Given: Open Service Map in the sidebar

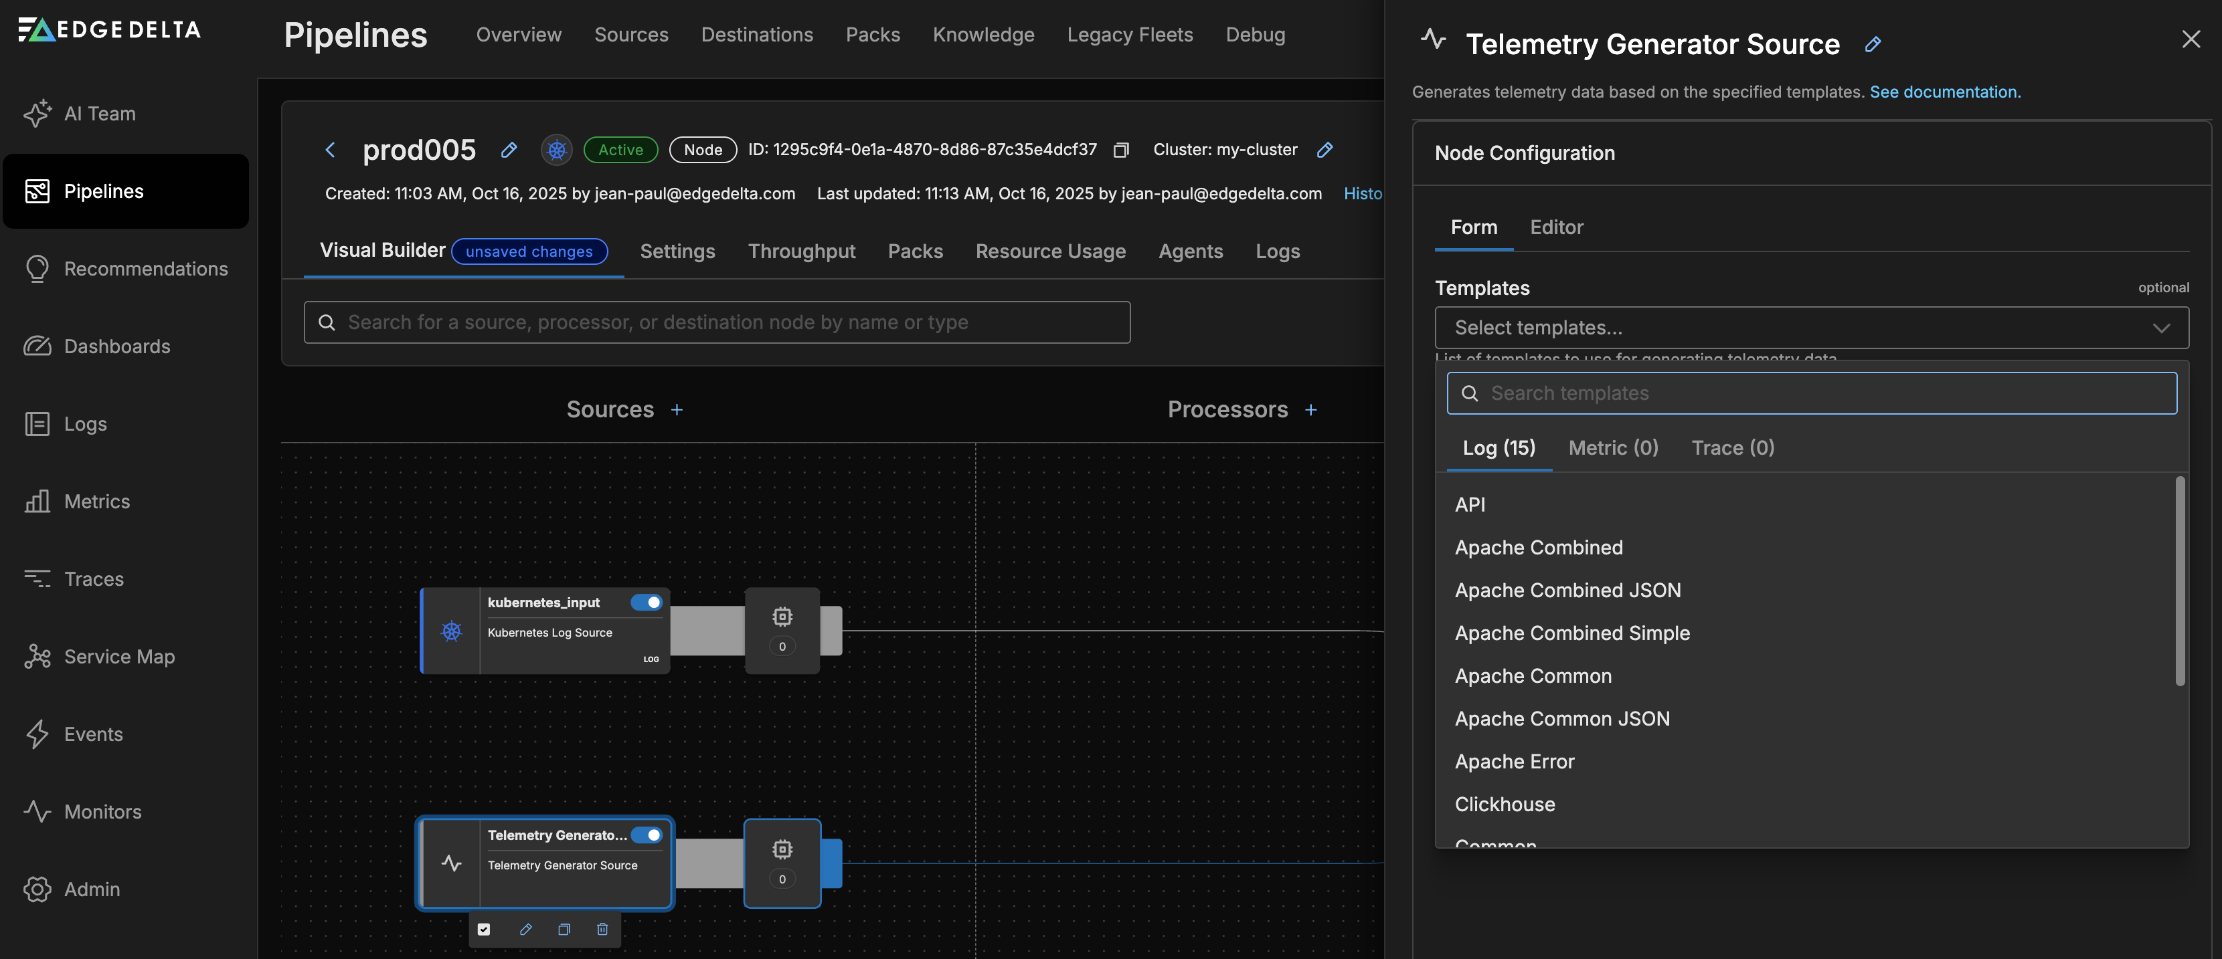Looking at the screenshot, I should [x=119, y=657].
